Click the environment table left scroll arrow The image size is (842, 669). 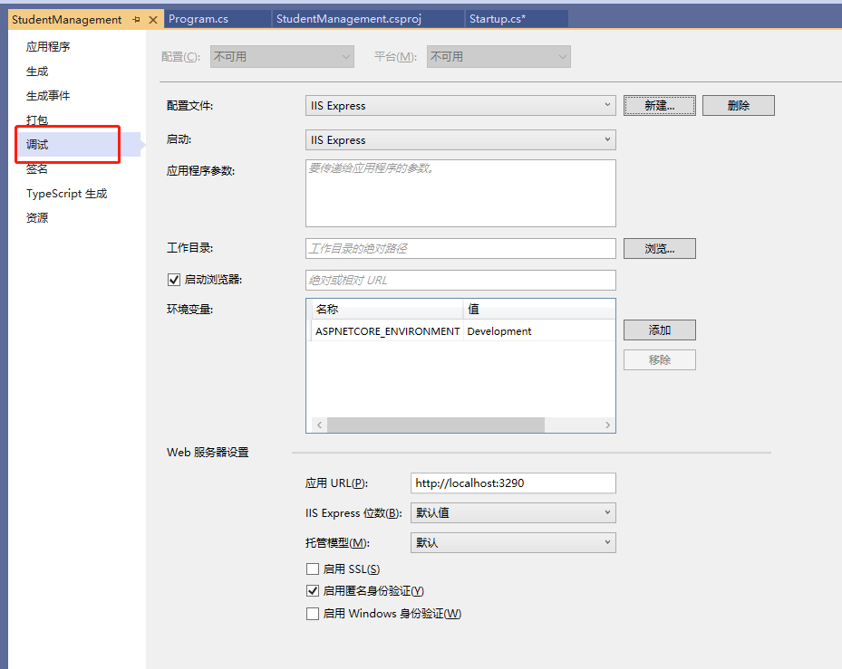point(320,425)
